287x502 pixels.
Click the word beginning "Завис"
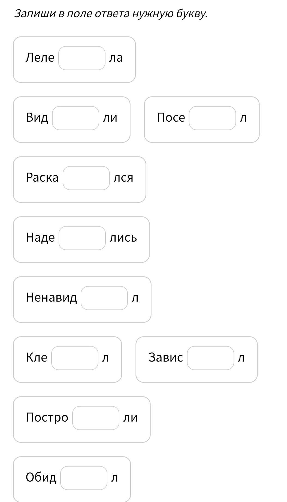166,357
